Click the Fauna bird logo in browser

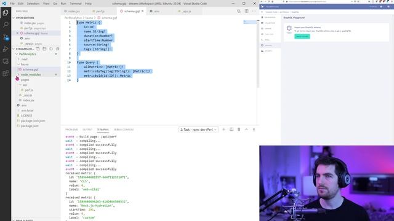point(262,7)
